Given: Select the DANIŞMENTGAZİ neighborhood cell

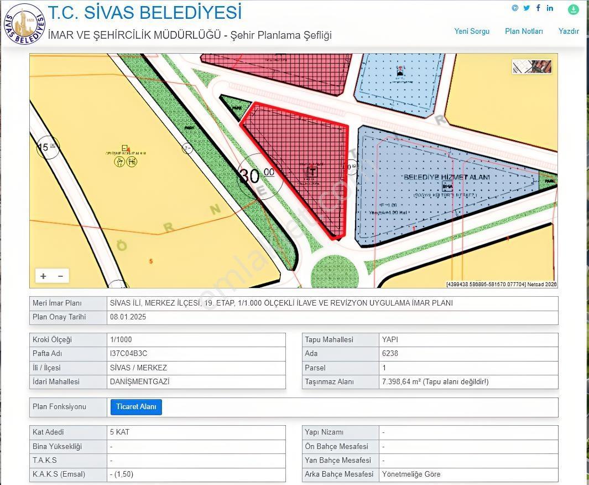Looking at the screenshot, I should [196, 381].
